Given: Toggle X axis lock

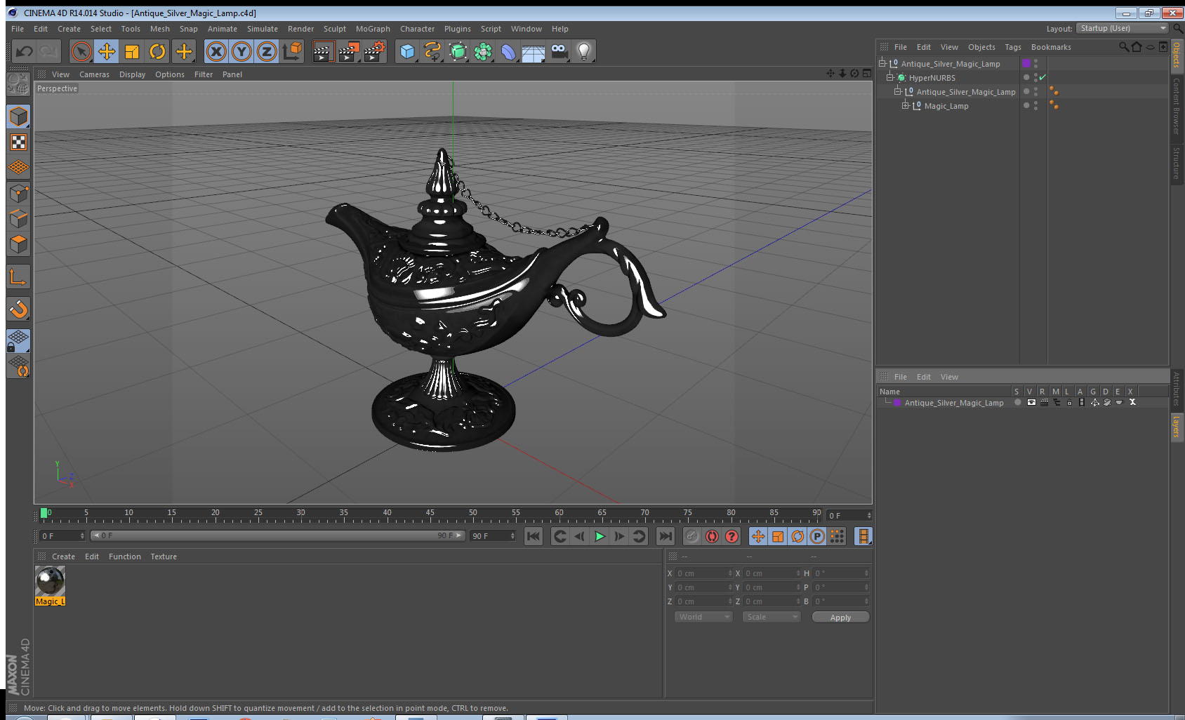Looking at the screenshot, I should click(216, 51).
